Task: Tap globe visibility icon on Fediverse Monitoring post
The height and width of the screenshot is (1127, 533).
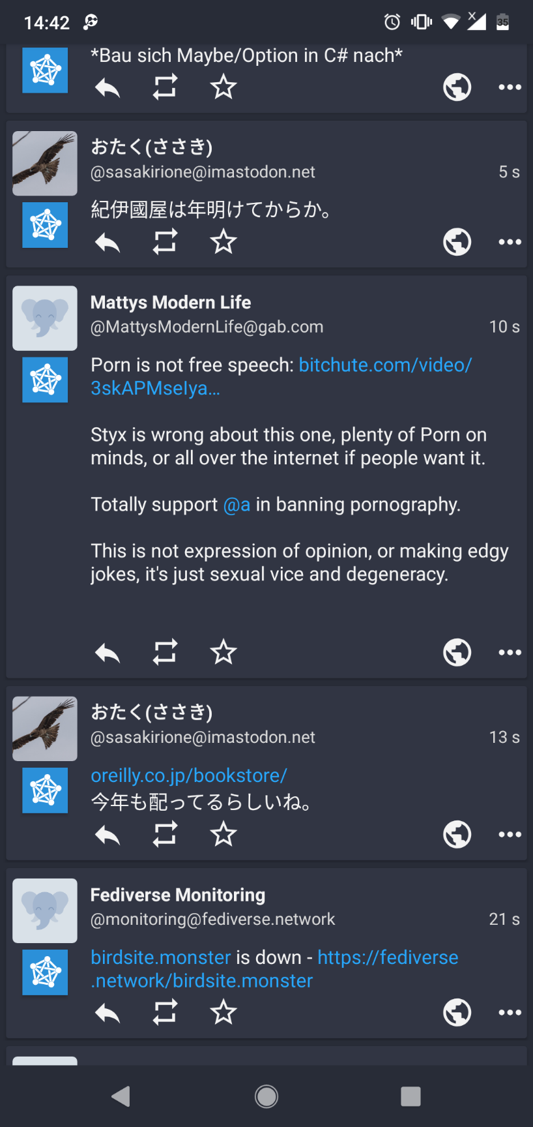Action: (x=457, y=1012)
